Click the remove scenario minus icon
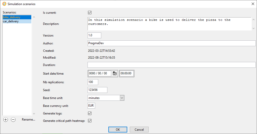 (x=13, y=120)
